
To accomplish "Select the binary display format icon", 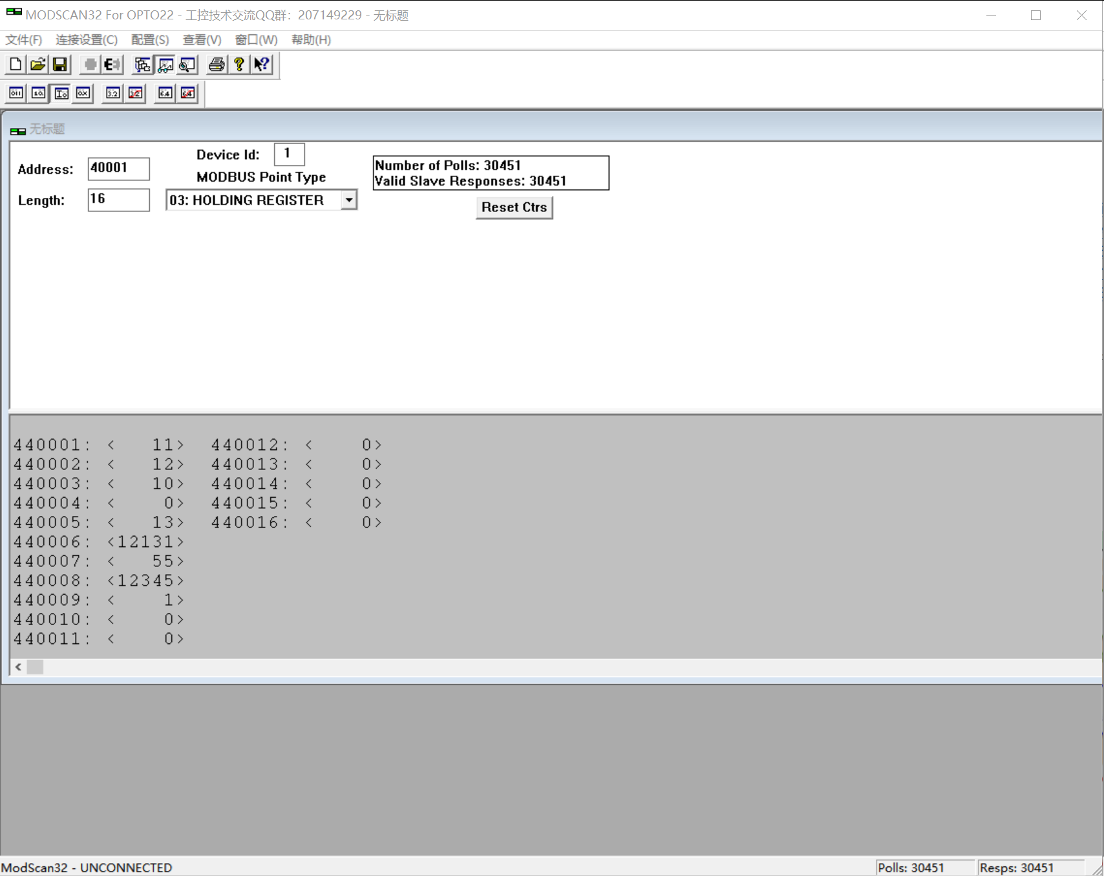I will tap(16, 93).
